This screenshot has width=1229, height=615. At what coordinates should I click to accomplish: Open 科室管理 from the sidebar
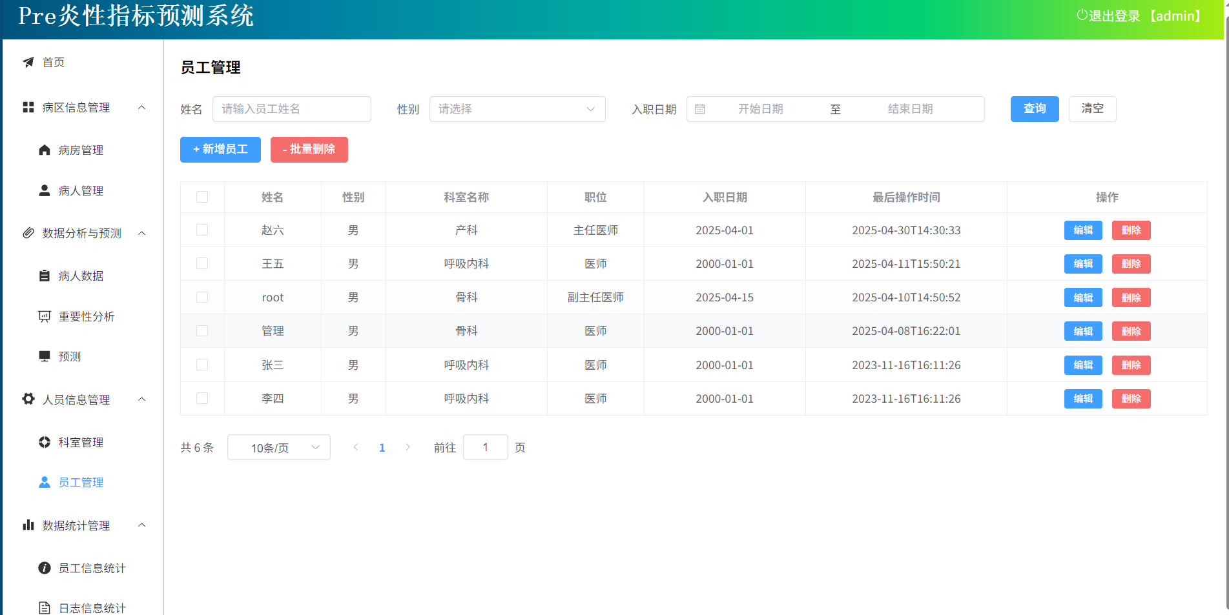point(81,442)
